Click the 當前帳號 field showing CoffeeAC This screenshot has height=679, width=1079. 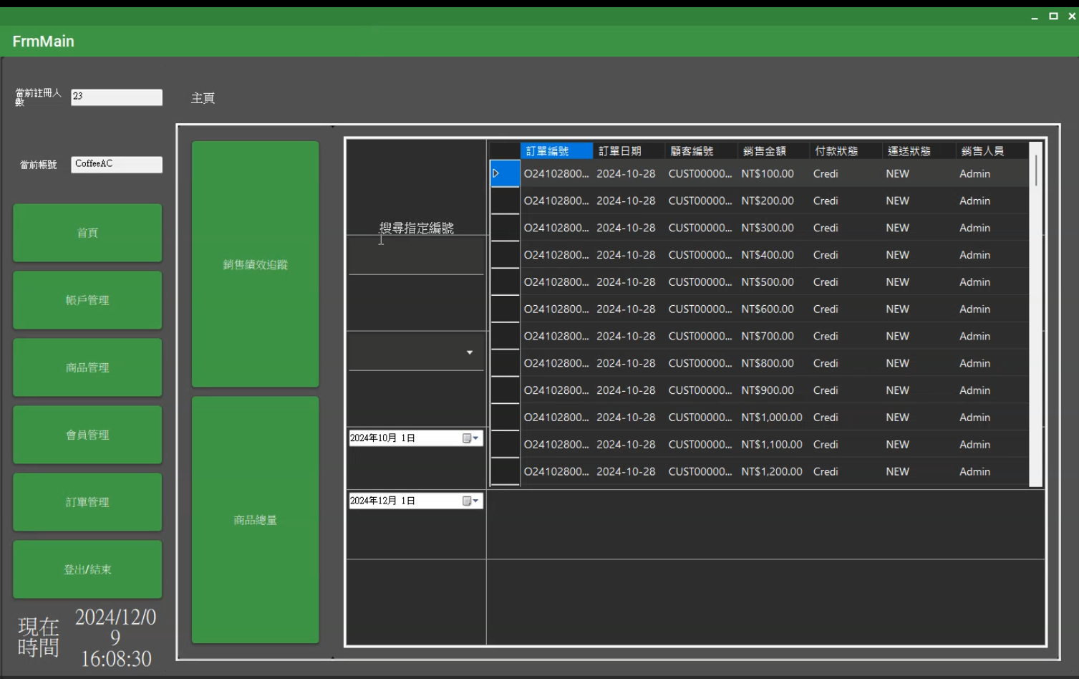pyautogui.click(x=116, y=165)
